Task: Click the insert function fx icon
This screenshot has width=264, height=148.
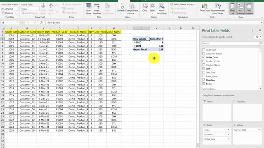Action: click(x=41, y=23)
